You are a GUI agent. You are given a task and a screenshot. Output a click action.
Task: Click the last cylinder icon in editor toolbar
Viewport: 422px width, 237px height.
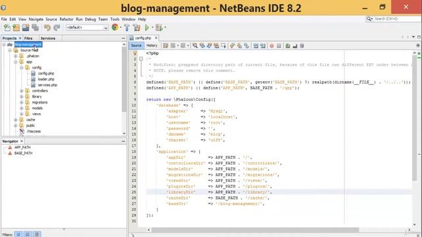pos(302,46)
